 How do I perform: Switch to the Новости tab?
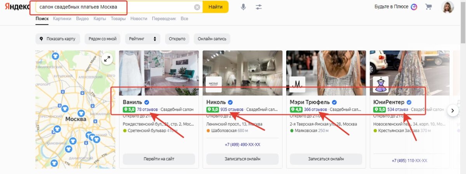(139, 19)
